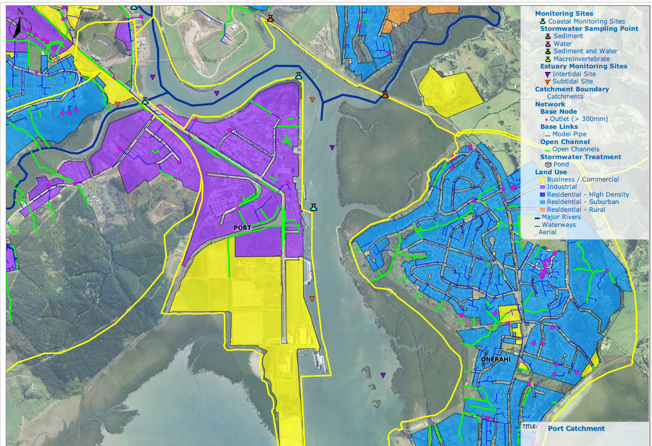Select the Major Rivers legend entry
The width and height of the screenshot is (652, 446).
coord(561,217)
